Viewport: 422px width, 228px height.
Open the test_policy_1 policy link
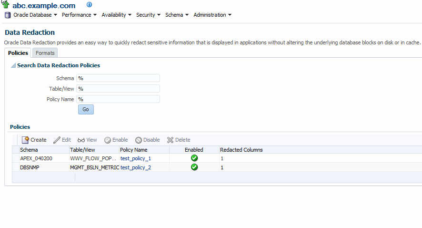click(x=136, y=158)
